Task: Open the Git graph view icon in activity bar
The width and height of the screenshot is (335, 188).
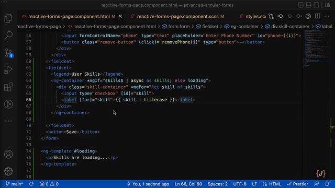Action: pyautogui.click(x=8, y=104)
